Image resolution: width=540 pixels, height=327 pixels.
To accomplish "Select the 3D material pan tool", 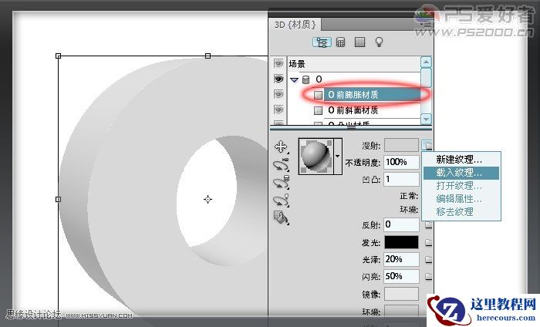I will [x=281, y=147].
